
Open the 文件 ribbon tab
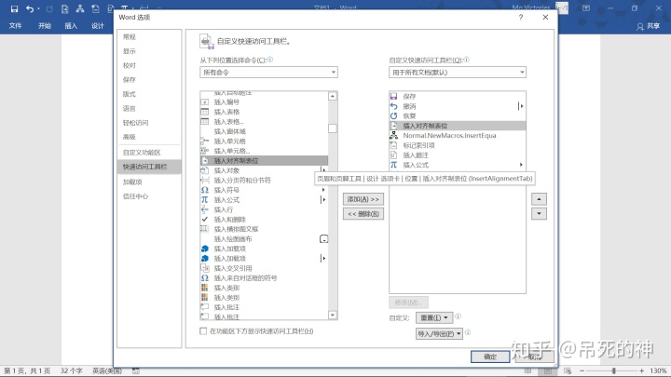pyautogui.click(x=15, y=26)
